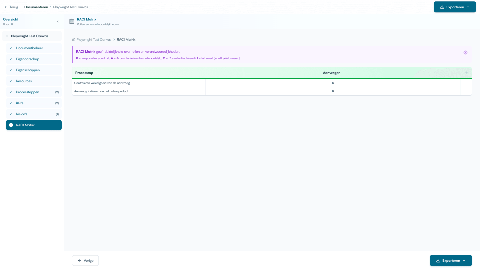
Task: Click the white circle indicator on RACI Matrix
Action: 11,125
